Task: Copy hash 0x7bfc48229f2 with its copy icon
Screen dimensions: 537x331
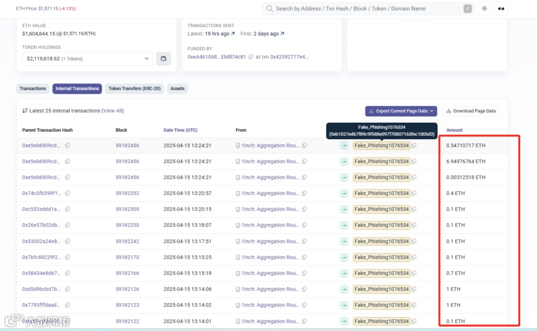Action: (x=68, y=257)
